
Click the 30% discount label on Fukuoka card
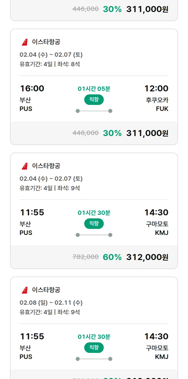pyautogui.click(x=112, y=133)
